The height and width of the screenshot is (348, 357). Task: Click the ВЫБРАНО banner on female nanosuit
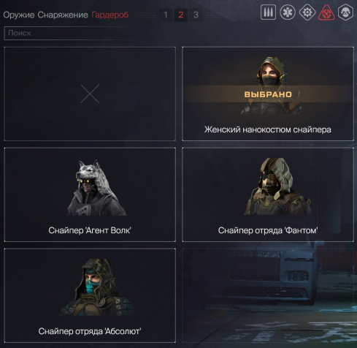[268, 94]
